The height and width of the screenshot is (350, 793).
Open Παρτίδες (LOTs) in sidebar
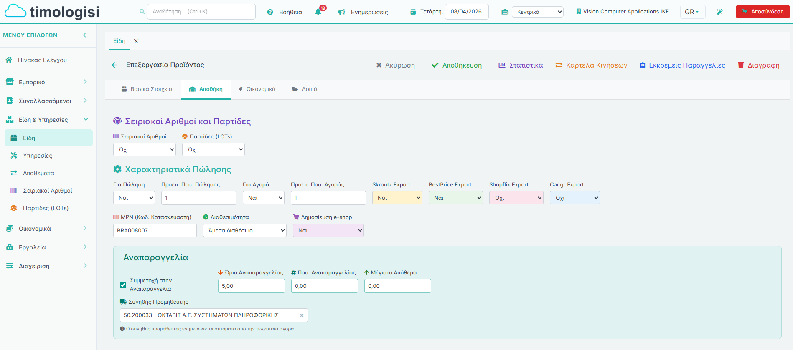click(x=48, y=208)
